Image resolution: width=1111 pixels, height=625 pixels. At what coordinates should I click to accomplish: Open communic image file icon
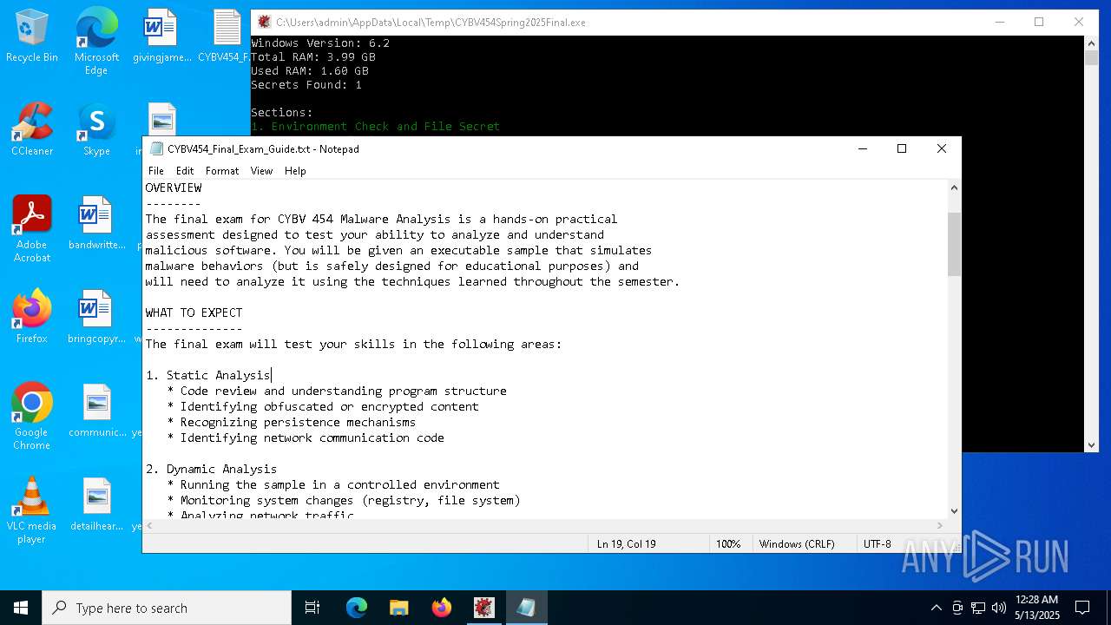(96, 411)
